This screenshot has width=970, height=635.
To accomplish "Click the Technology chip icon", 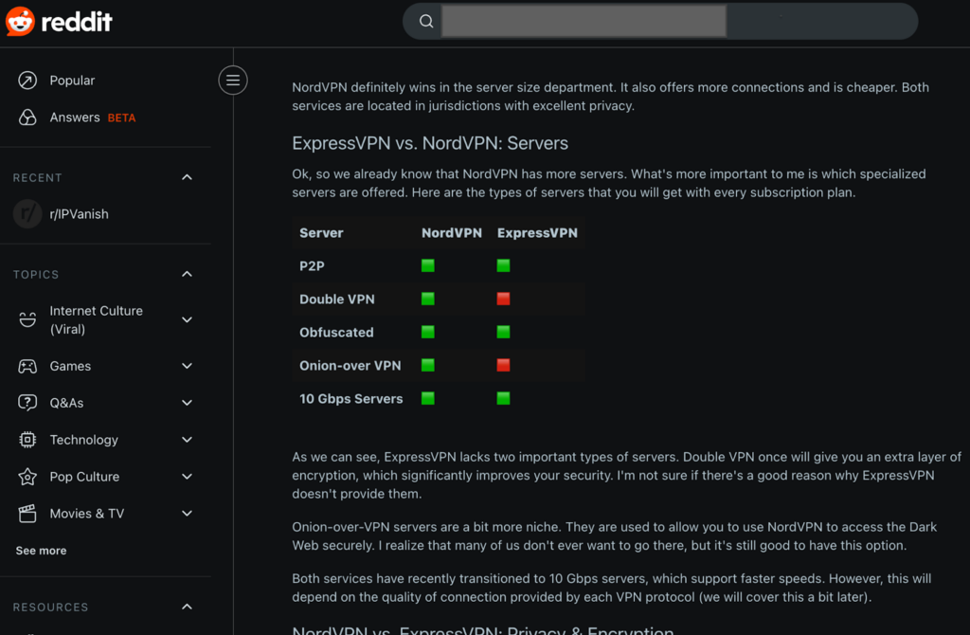I will tap(27, 440).
